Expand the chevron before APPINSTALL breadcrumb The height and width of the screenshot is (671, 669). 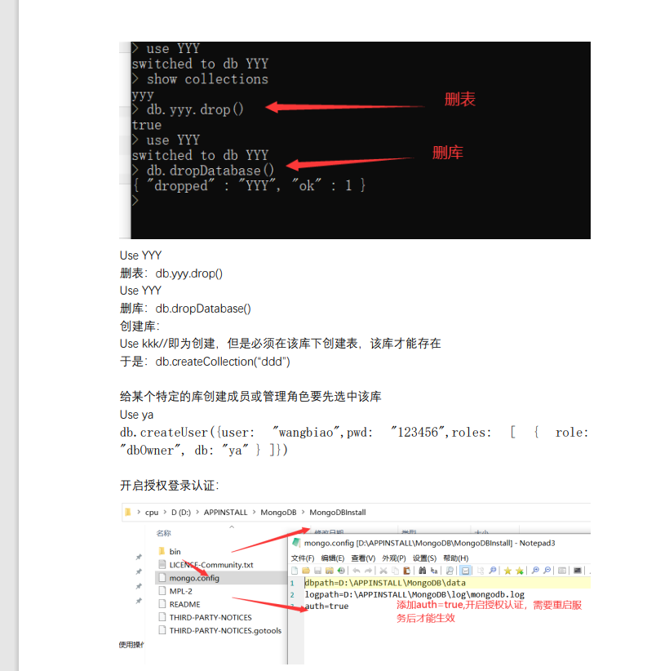(x=197, y=512)
